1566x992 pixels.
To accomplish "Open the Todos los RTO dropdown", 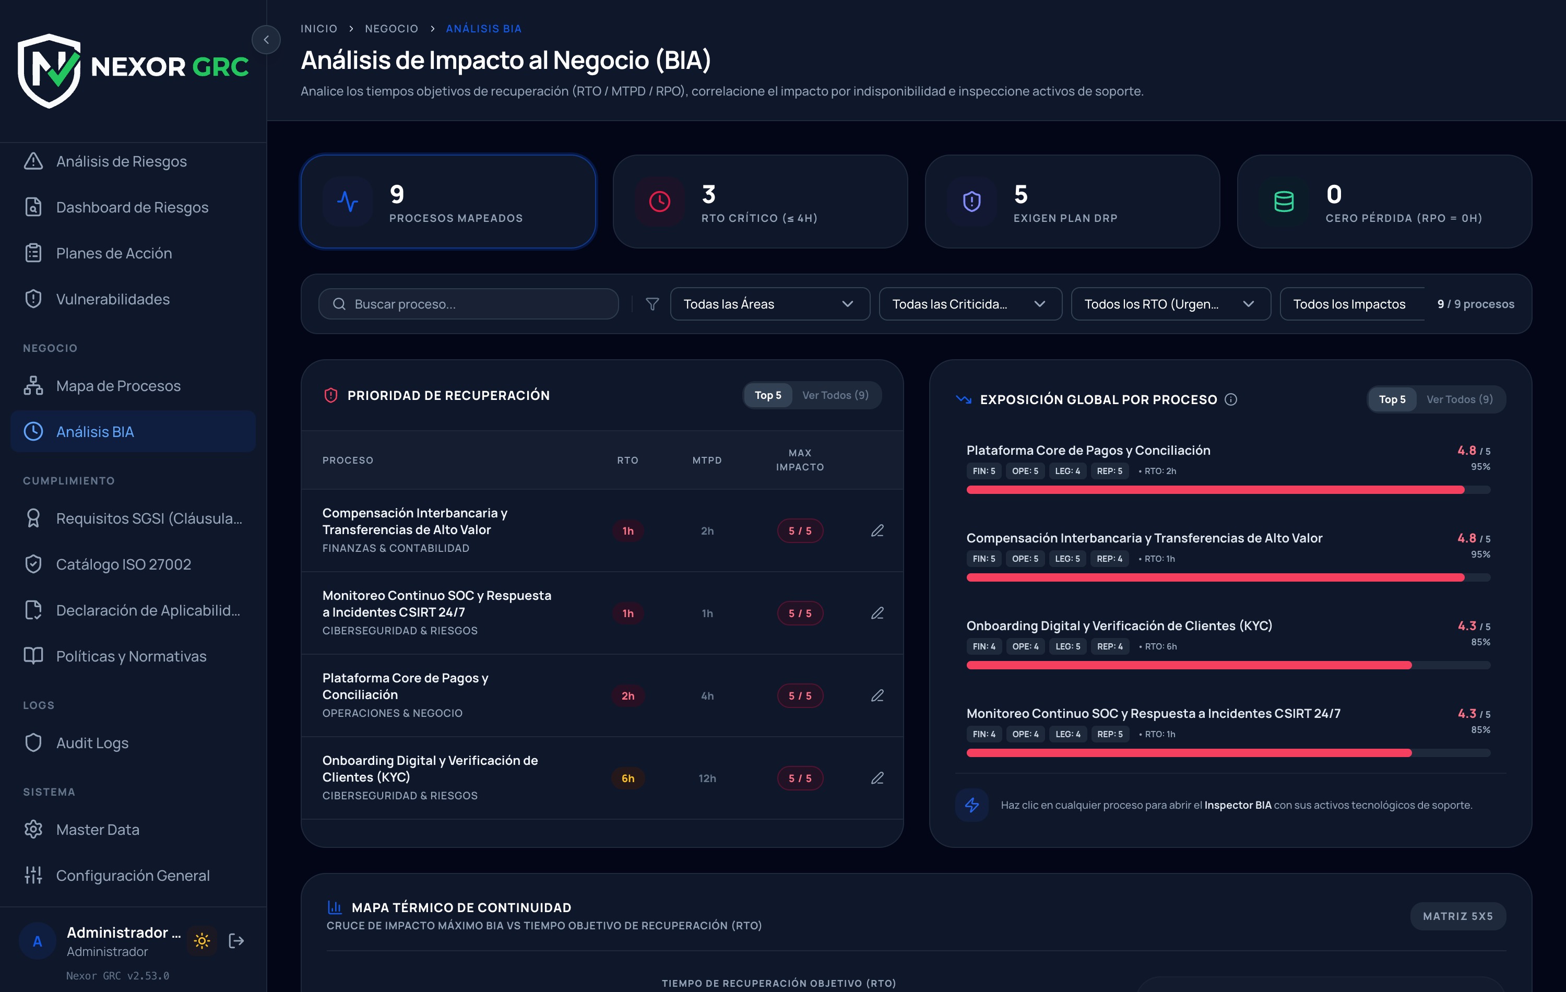I will pos(1171,304).
